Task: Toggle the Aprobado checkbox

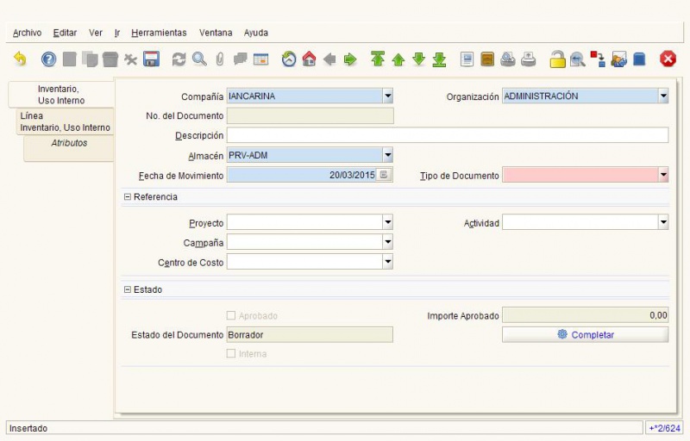Action: pos(231,315)
